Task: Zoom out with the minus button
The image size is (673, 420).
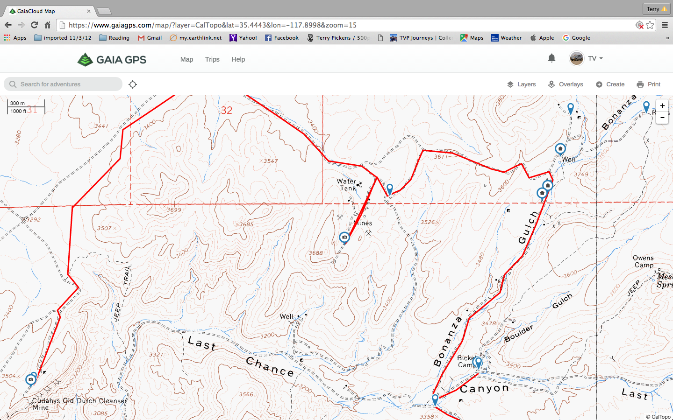Action: pyautogui.click(x=662, y=118)
